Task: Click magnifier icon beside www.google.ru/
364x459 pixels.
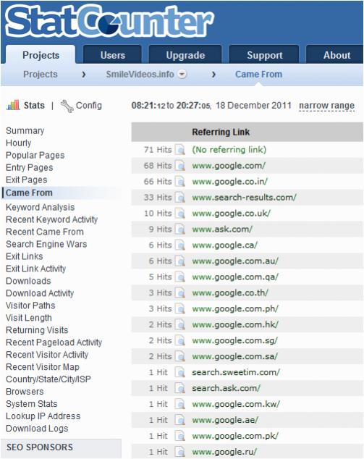Action: click(180, 452)
